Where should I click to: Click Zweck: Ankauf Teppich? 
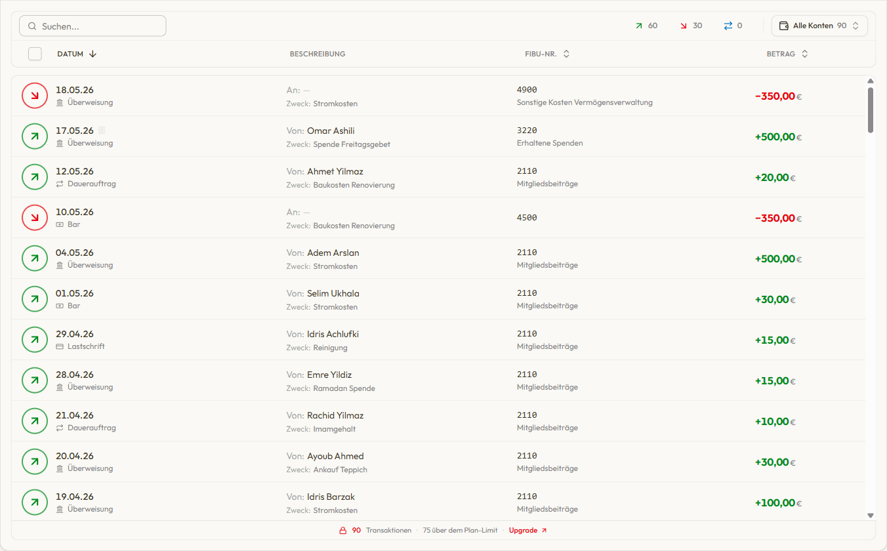[327, 470]
